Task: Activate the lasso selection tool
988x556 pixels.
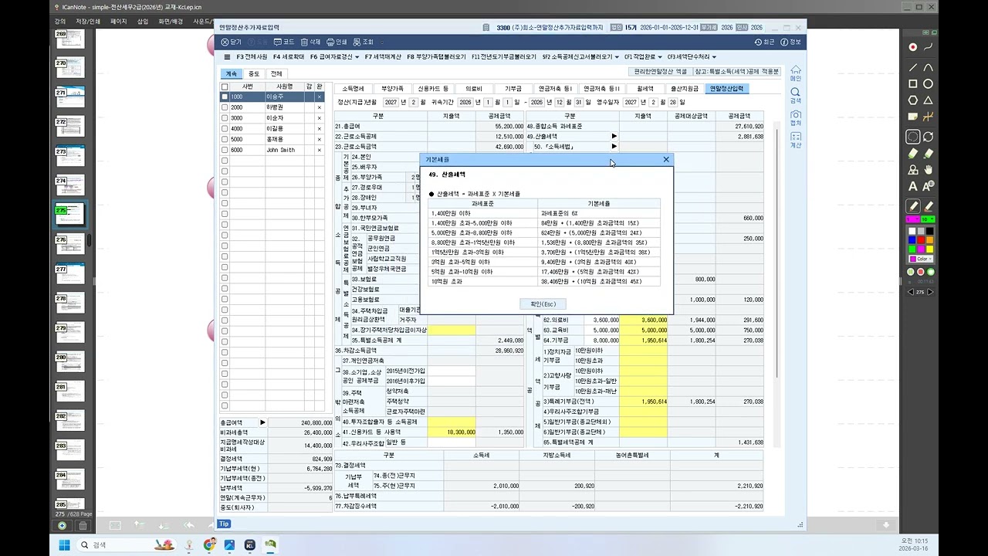Action: click(x=913, y=137)
